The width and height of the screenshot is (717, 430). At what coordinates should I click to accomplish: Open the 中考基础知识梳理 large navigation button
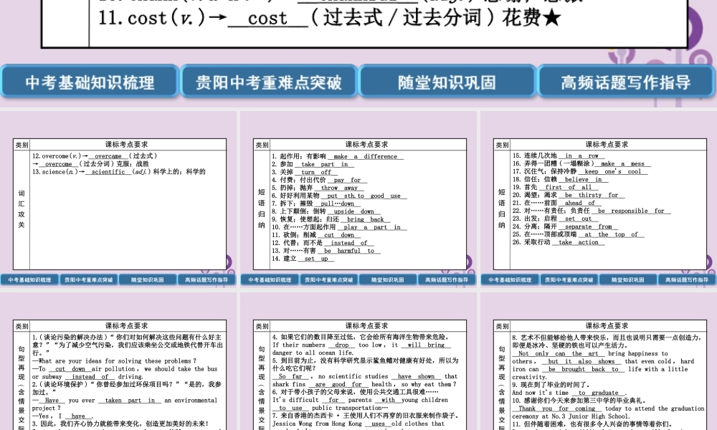(x=90, y=82)
